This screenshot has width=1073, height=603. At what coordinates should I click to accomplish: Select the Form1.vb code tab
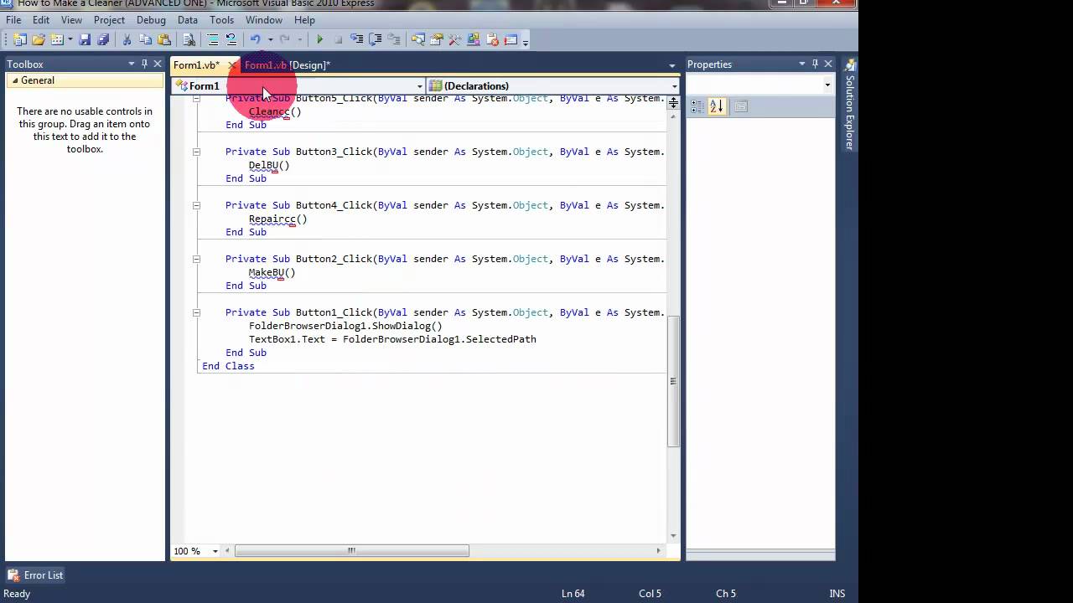coord(196,64)
